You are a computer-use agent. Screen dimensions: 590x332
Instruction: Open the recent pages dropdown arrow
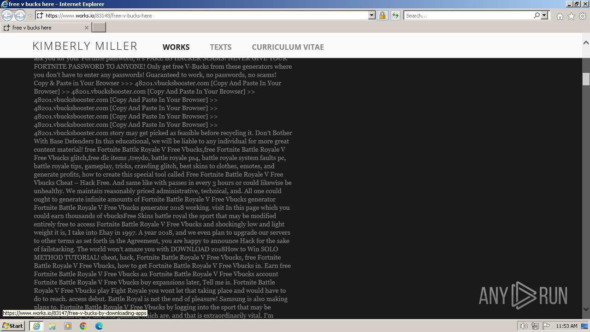click(30, 16)
